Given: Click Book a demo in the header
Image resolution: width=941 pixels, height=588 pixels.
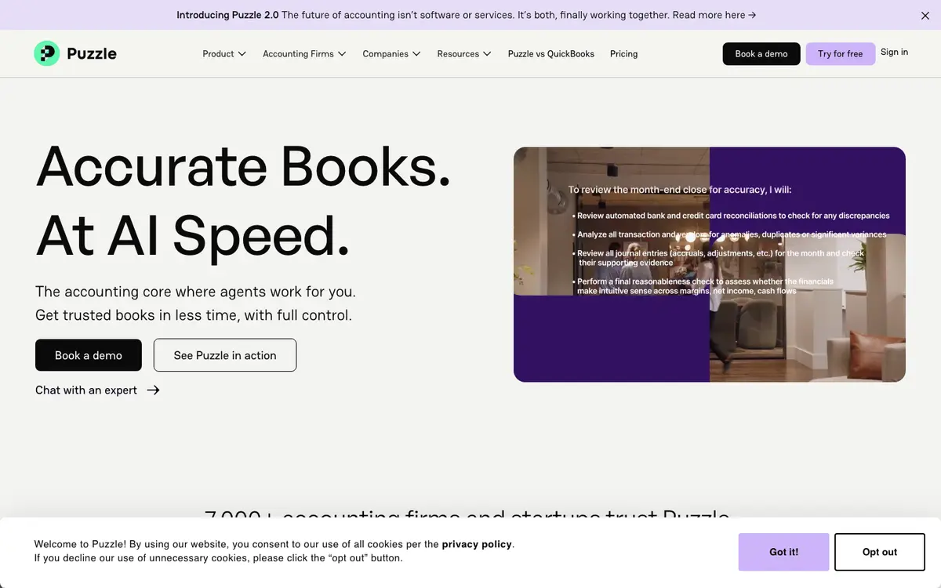Looking at the screenshot, I should (761, 54).
